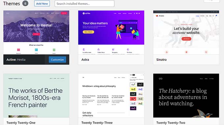
Task: Click the yellow Aa style swatch
Action: [x=133, y=89]
